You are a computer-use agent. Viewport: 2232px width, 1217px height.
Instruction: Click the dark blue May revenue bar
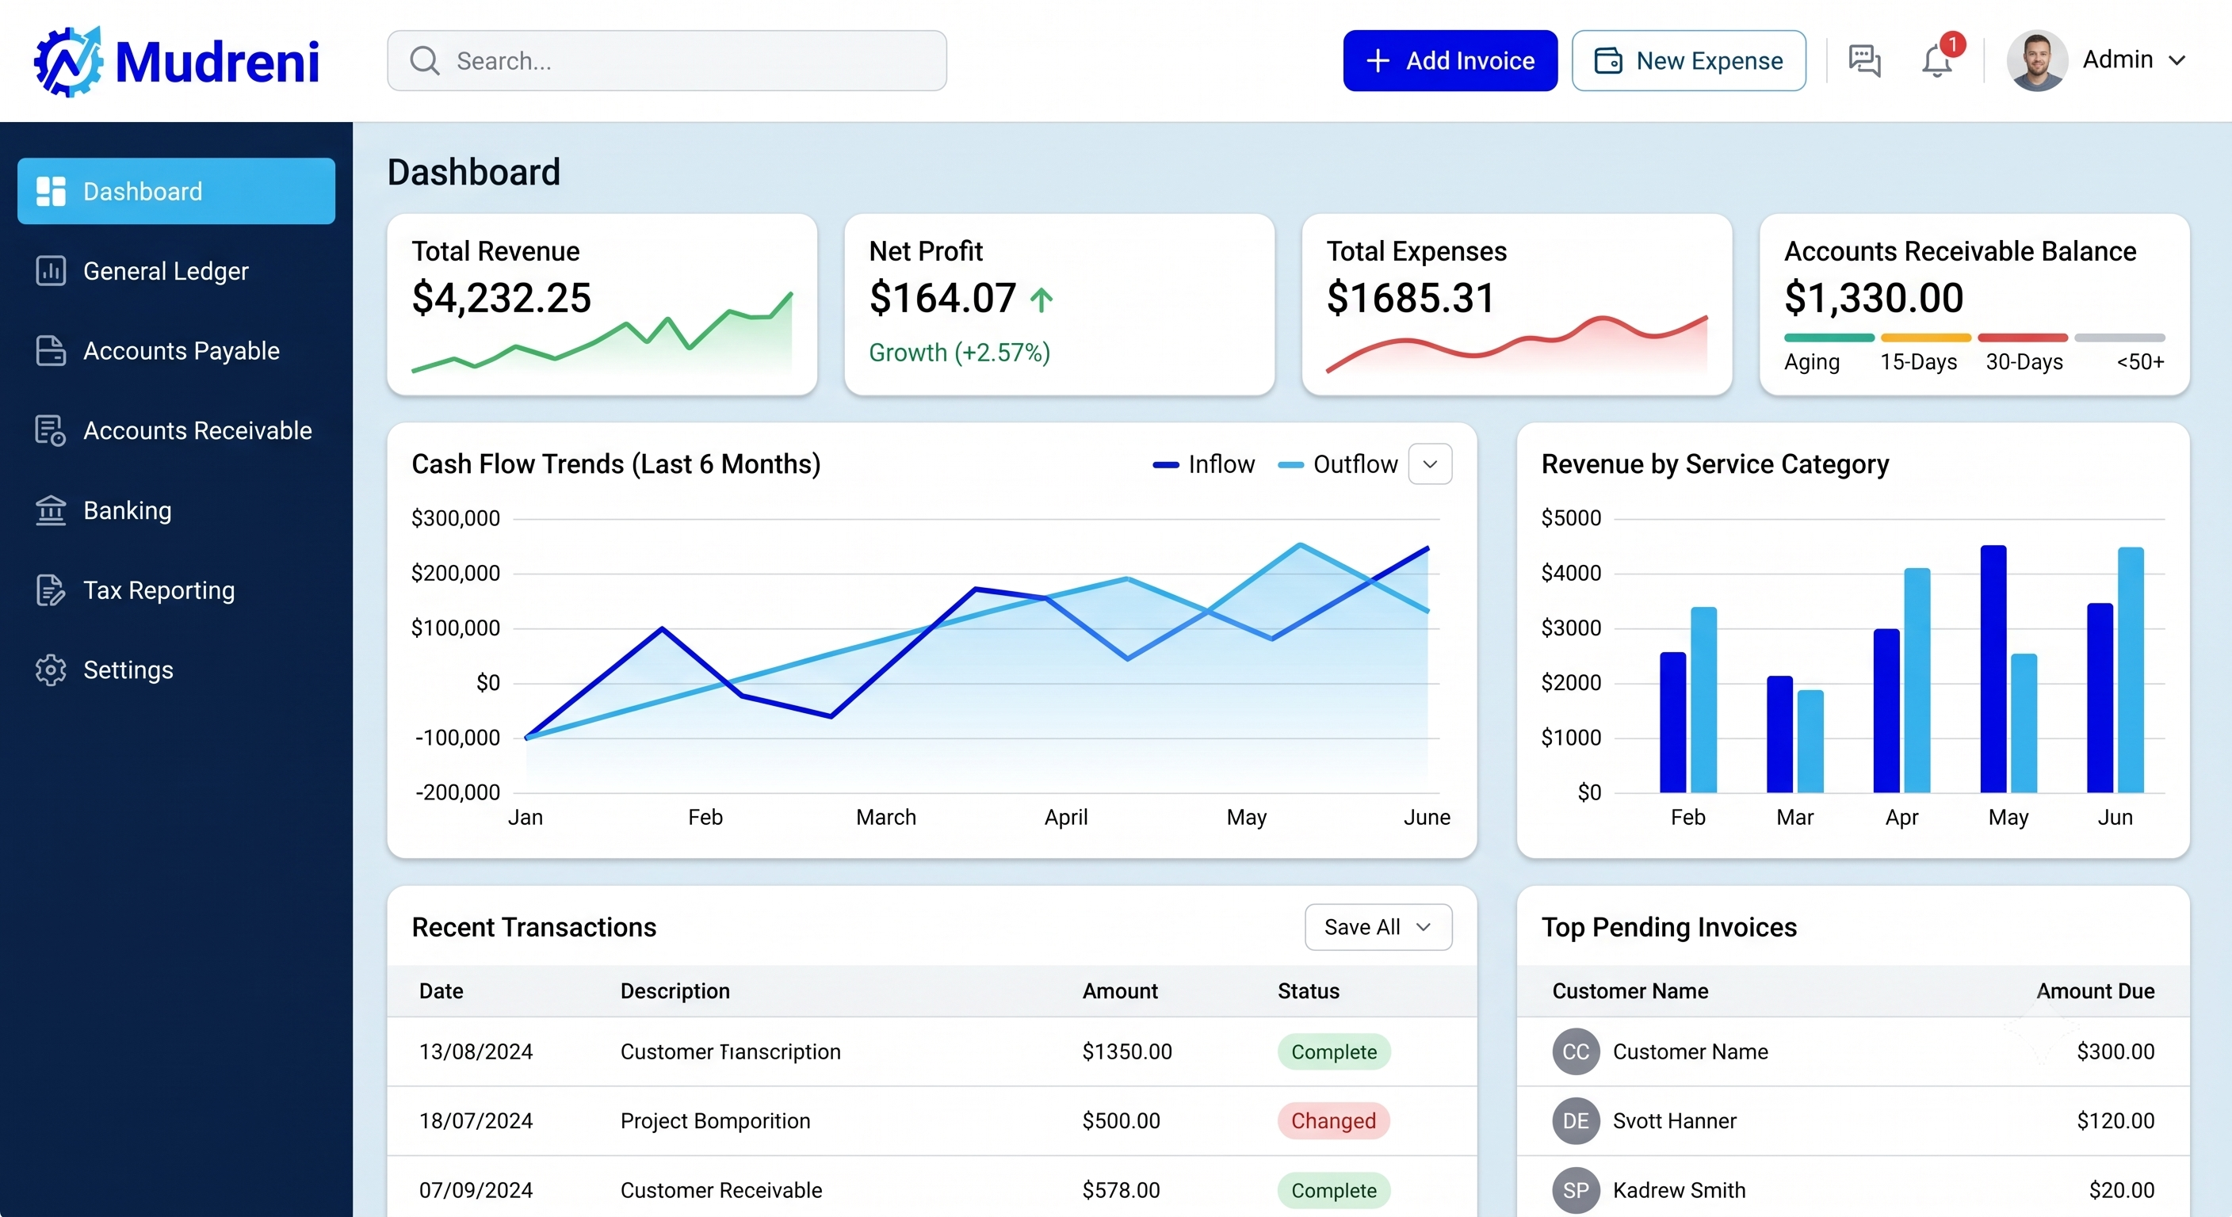[x=1993, y=669]
